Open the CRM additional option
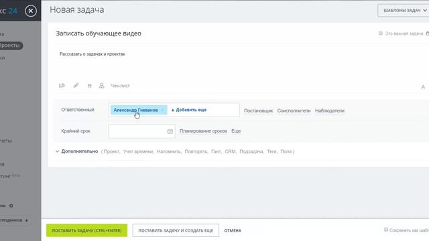Viewport: 429px width, 241px height. [230, 151]
